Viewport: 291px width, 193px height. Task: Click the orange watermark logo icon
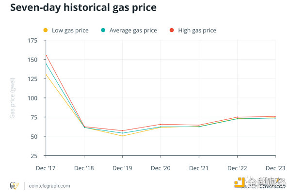(240, 182)
